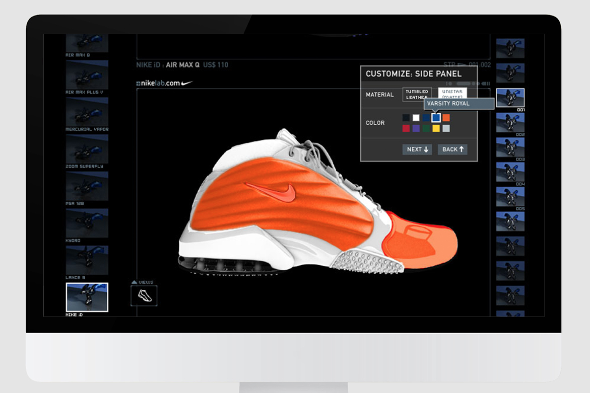Collapse the Views triangle expander
The image size is (590, 393).
[x=135, y=282]
